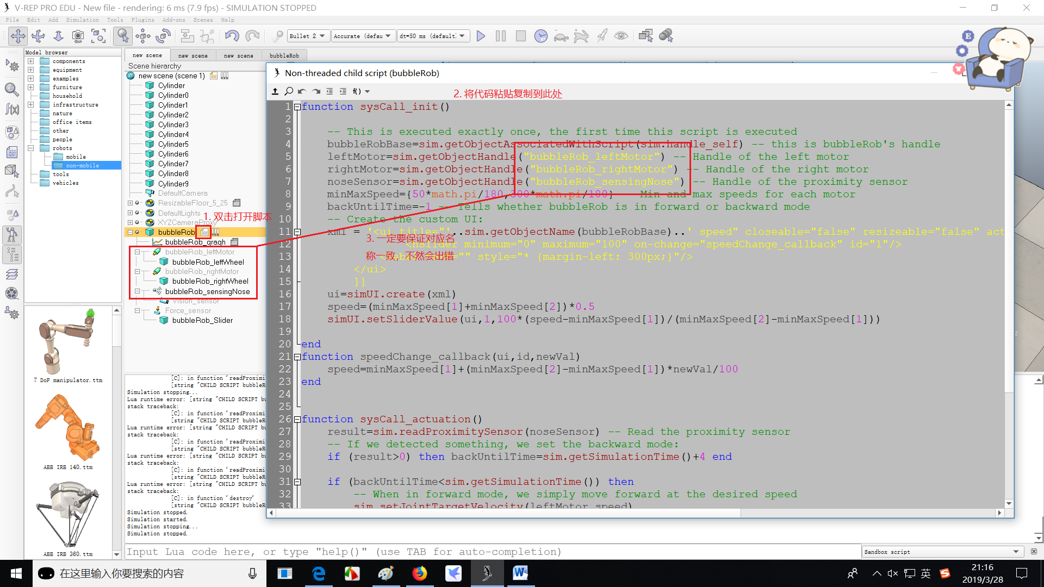The width and height of the screenshot is (1044, 587).
Task: Select the object/item shift tool
Action: pos(143,36)
